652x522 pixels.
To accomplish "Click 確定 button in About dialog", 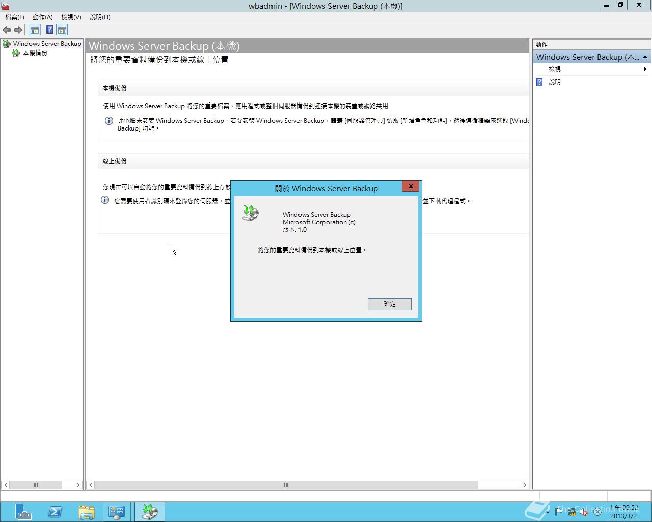I will (x=390, y=304).
